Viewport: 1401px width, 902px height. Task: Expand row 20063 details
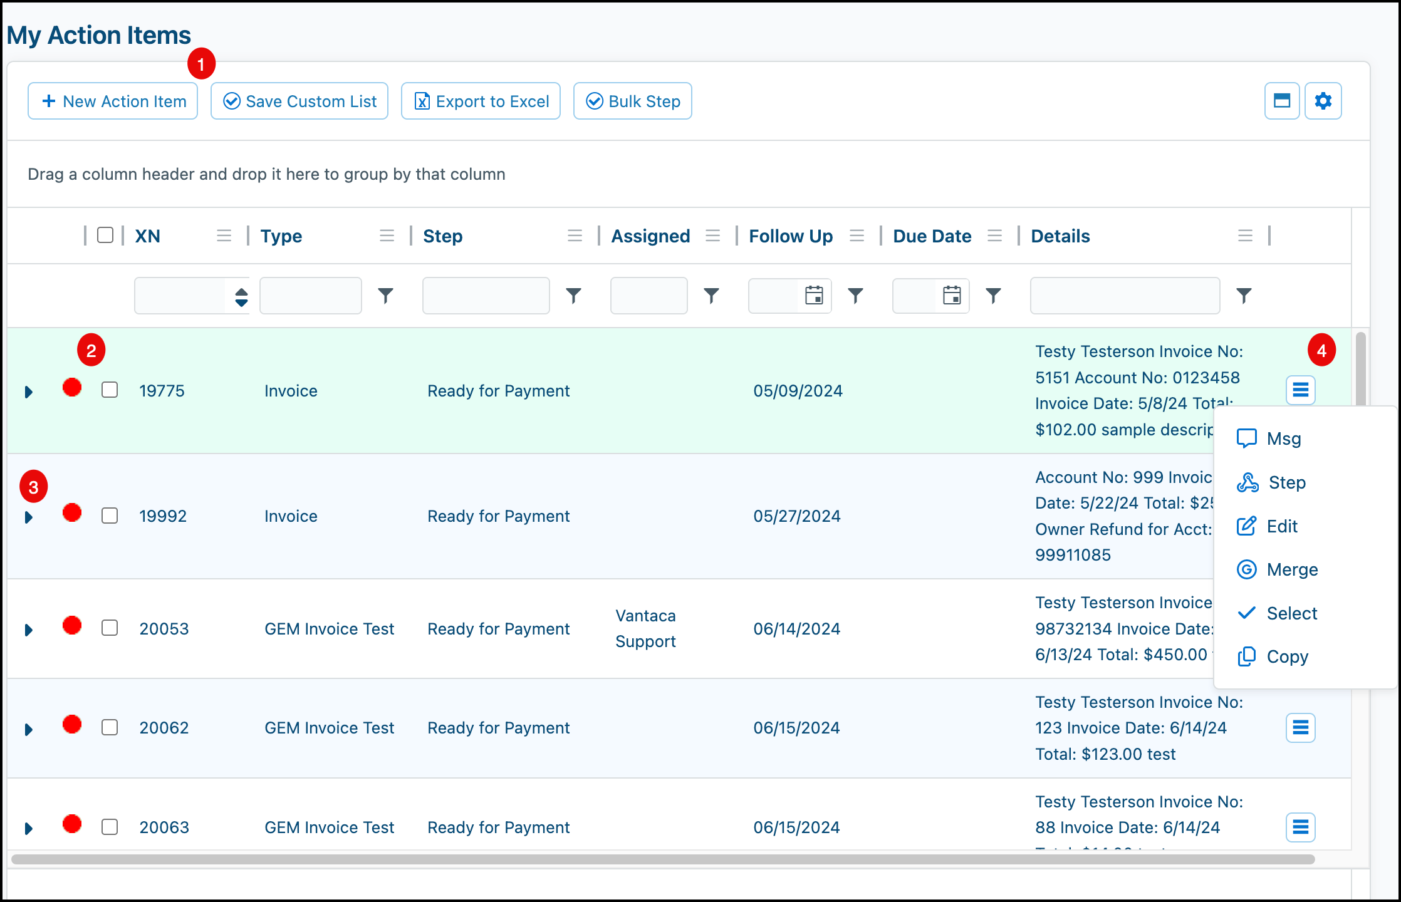point(28,829)
